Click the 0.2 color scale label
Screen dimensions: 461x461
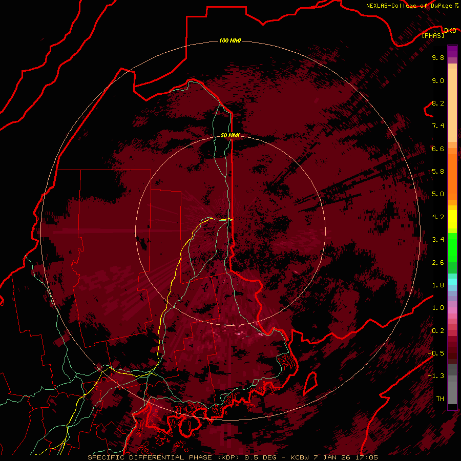pos(438,331)
